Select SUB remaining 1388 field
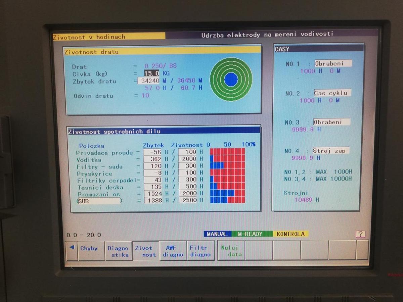403x302 pixels. (153, 200)
